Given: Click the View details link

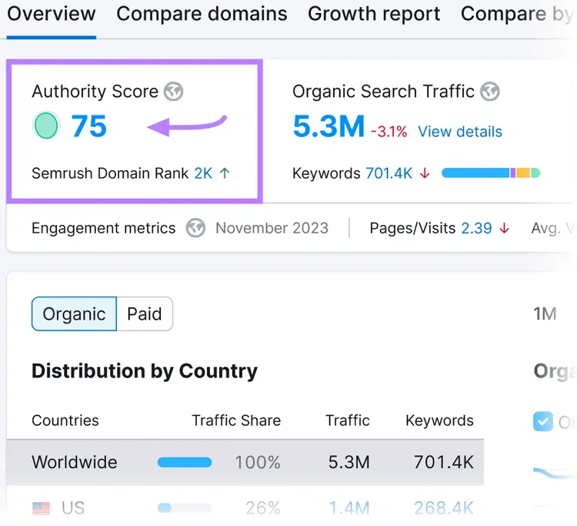Looking at the screenshot, I should (460, 132).
